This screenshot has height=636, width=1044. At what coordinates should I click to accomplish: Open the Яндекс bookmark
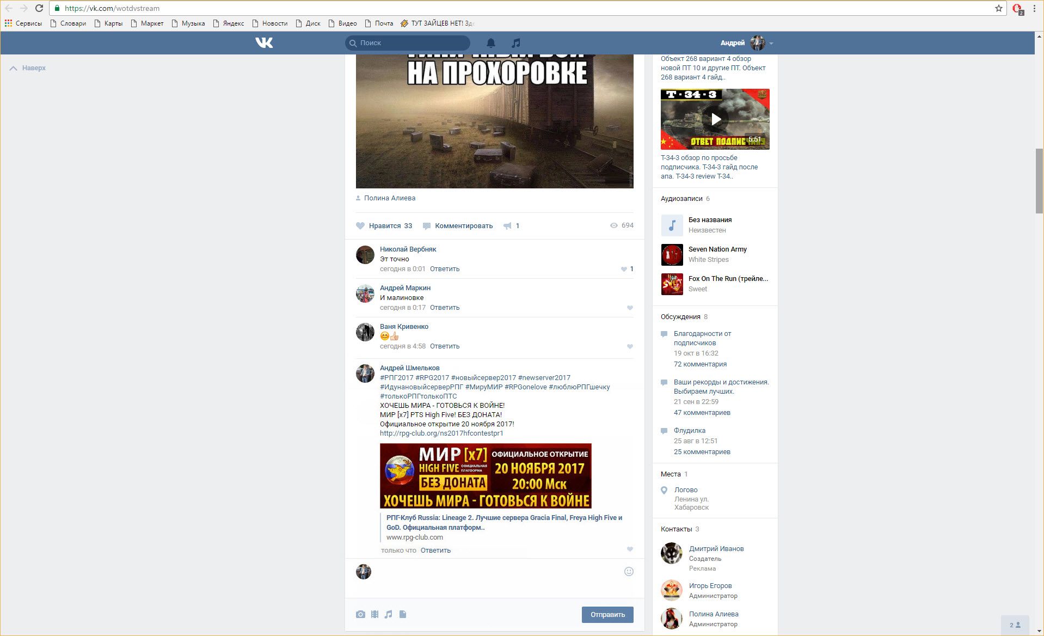tap(228, 23)
